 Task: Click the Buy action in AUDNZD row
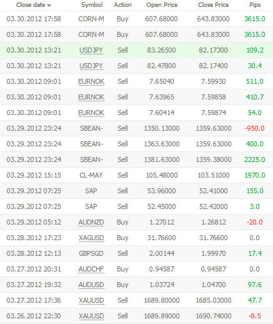122,223
